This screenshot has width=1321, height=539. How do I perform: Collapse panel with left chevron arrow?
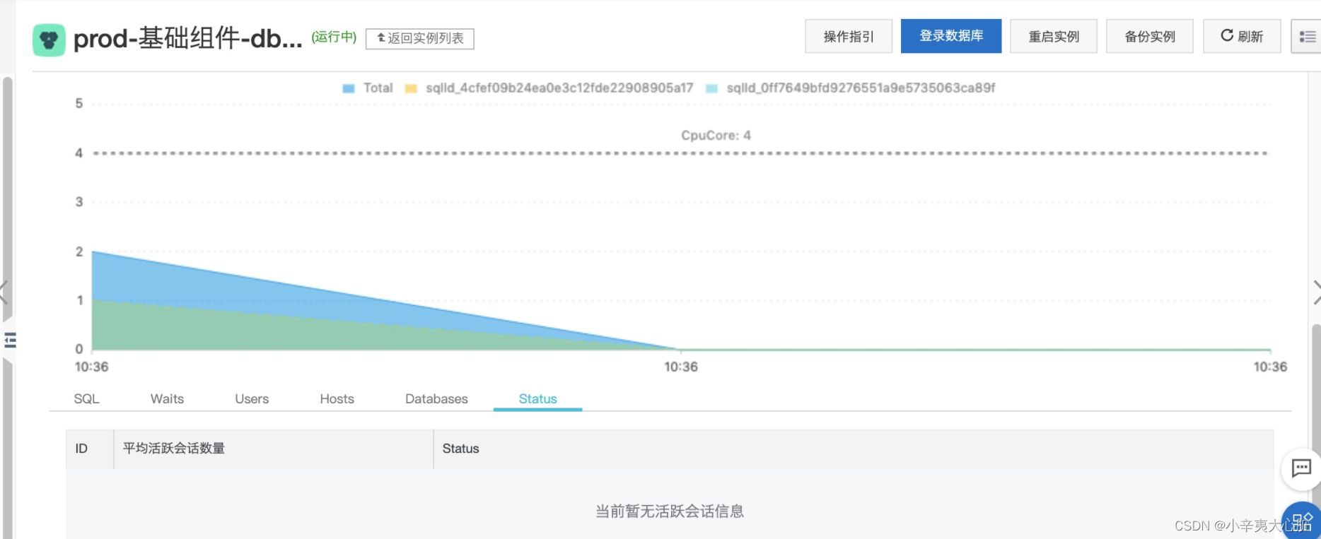[x=4, y=292]
